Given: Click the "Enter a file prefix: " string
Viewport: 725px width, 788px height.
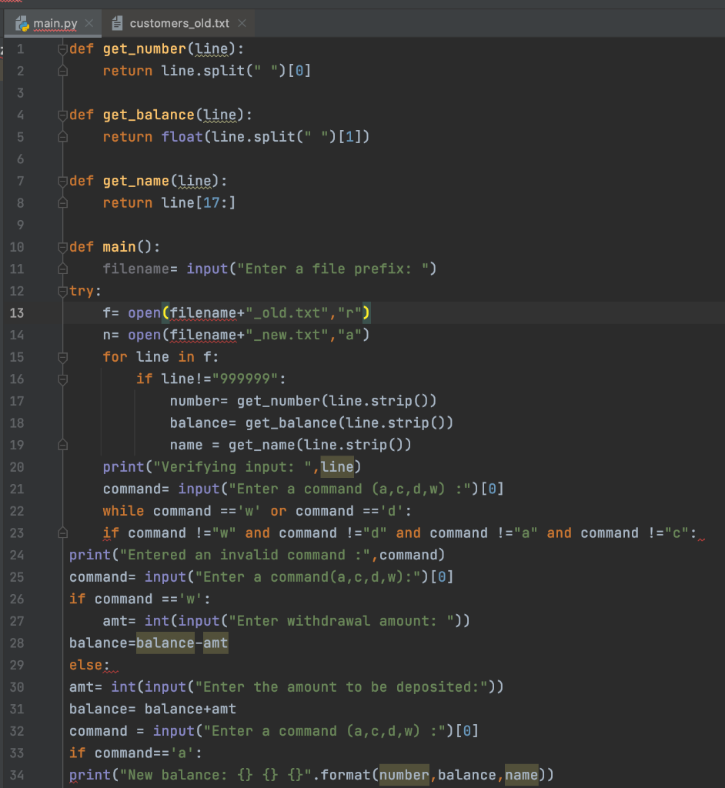Looking at the screenshot, I should (332, 269).
